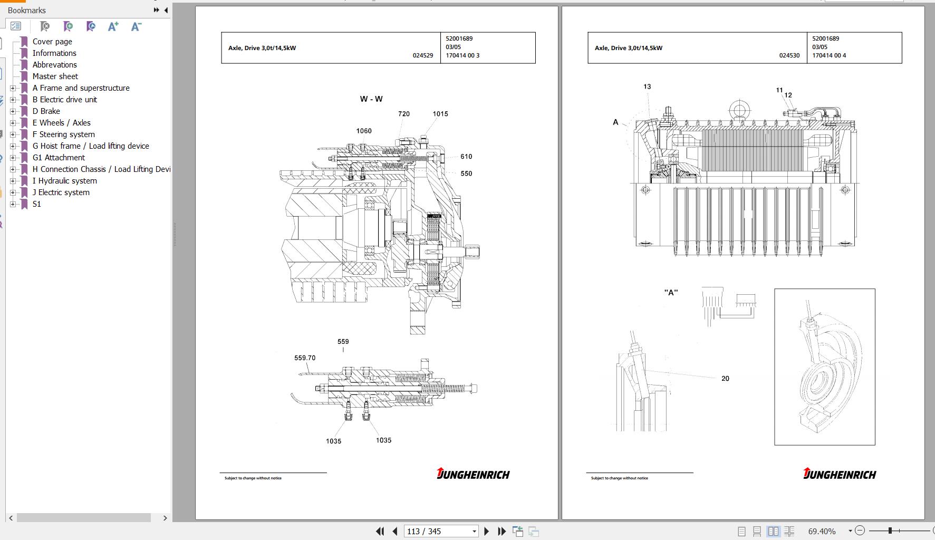Viewport: 935px width, 540px height.
Task: Expand the I Hydraulic system bookmark
Action: 12,180
